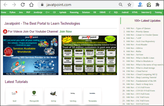Bookmark page with star icon
Viewport: 164px width, 106px height.
click(x=129, y=5)
